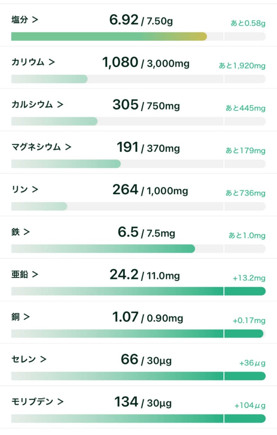Tap the 264 / 1,000mg phosphorus value
This screenshot has width=277, height=435.
(150, 190)
